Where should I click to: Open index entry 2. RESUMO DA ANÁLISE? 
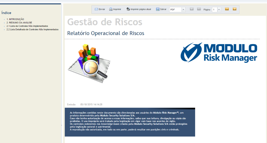click(x=19, y=23)
